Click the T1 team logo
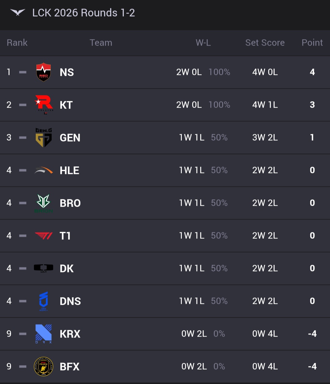This screenshot has height=384, width=330. [43, 236]
